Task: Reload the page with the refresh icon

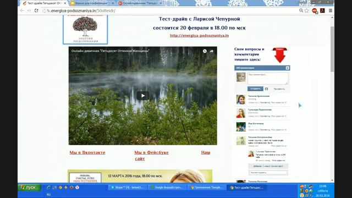Action: click(36, 10)
